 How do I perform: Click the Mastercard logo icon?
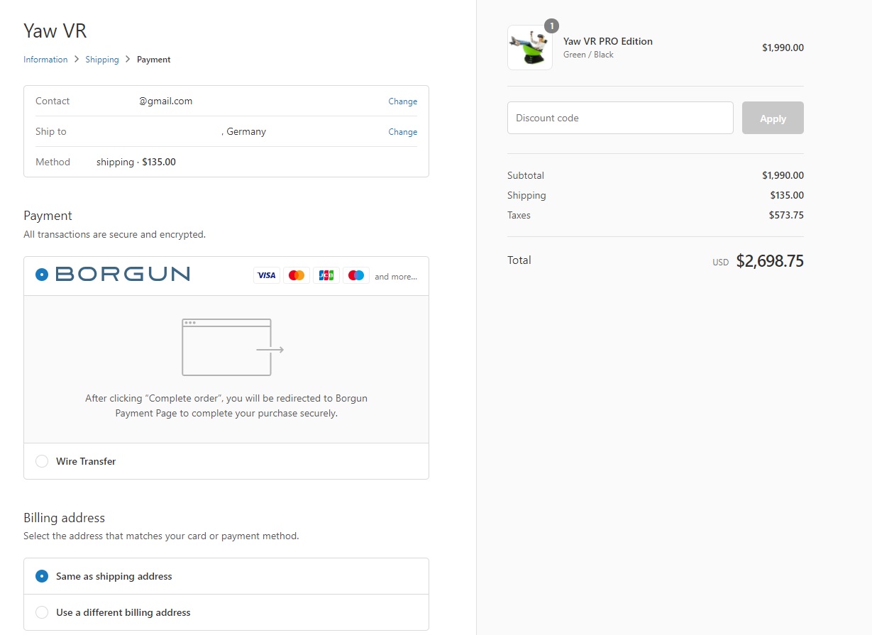pyautogui.click(x=297, y=275)
